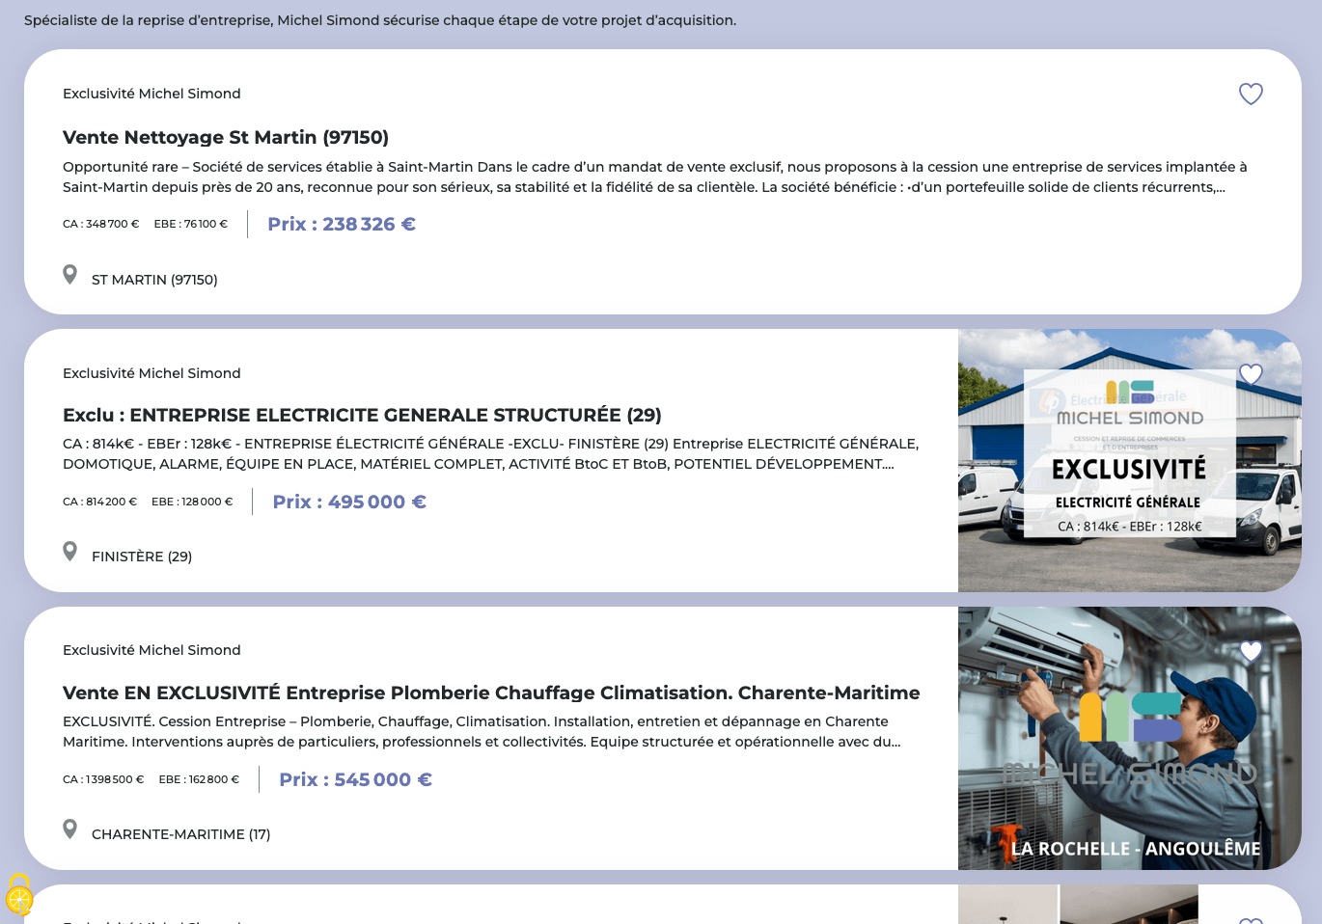Click the CA : 1 398 500 € value
The height and width of the screenshot is (924, 1322).
[x=103, y=779]
